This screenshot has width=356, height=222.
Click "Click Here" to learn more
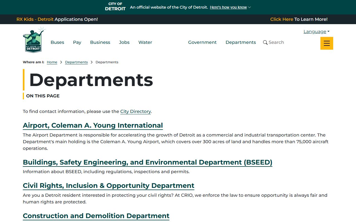click(282, 19)
